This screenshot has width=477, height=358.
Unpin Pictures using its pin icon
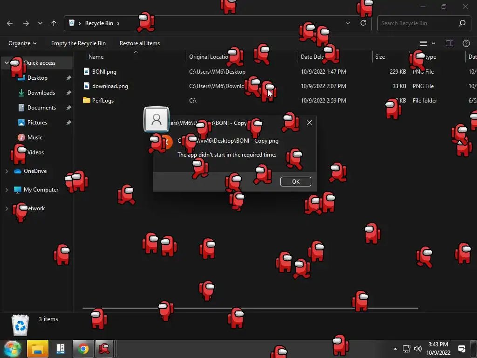[69, 123]
